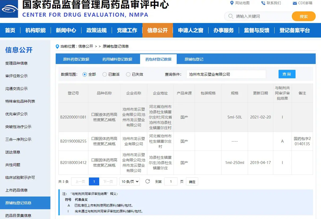Click the blue 查询 button
The width and height of the screenshot is (321, 219).
tap(287, 74)
